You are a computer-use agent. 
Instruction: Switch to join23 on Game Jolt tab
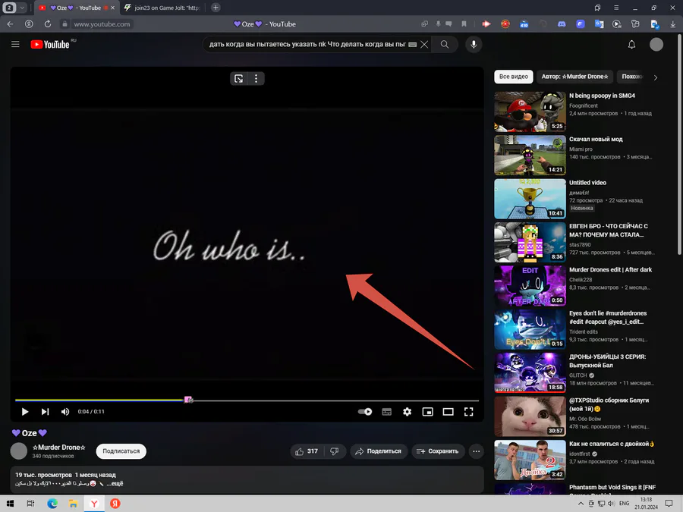pyautogui.click(x=162, y=8)
